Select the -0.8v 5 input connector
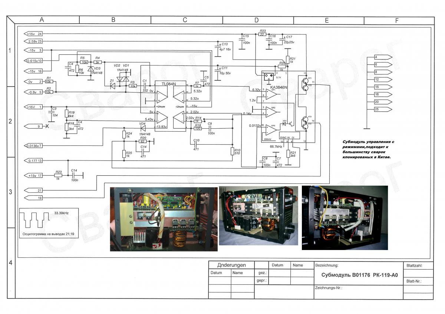Image resolution: width=445 pixels, height=314 pixels. [x=34, y=92]
